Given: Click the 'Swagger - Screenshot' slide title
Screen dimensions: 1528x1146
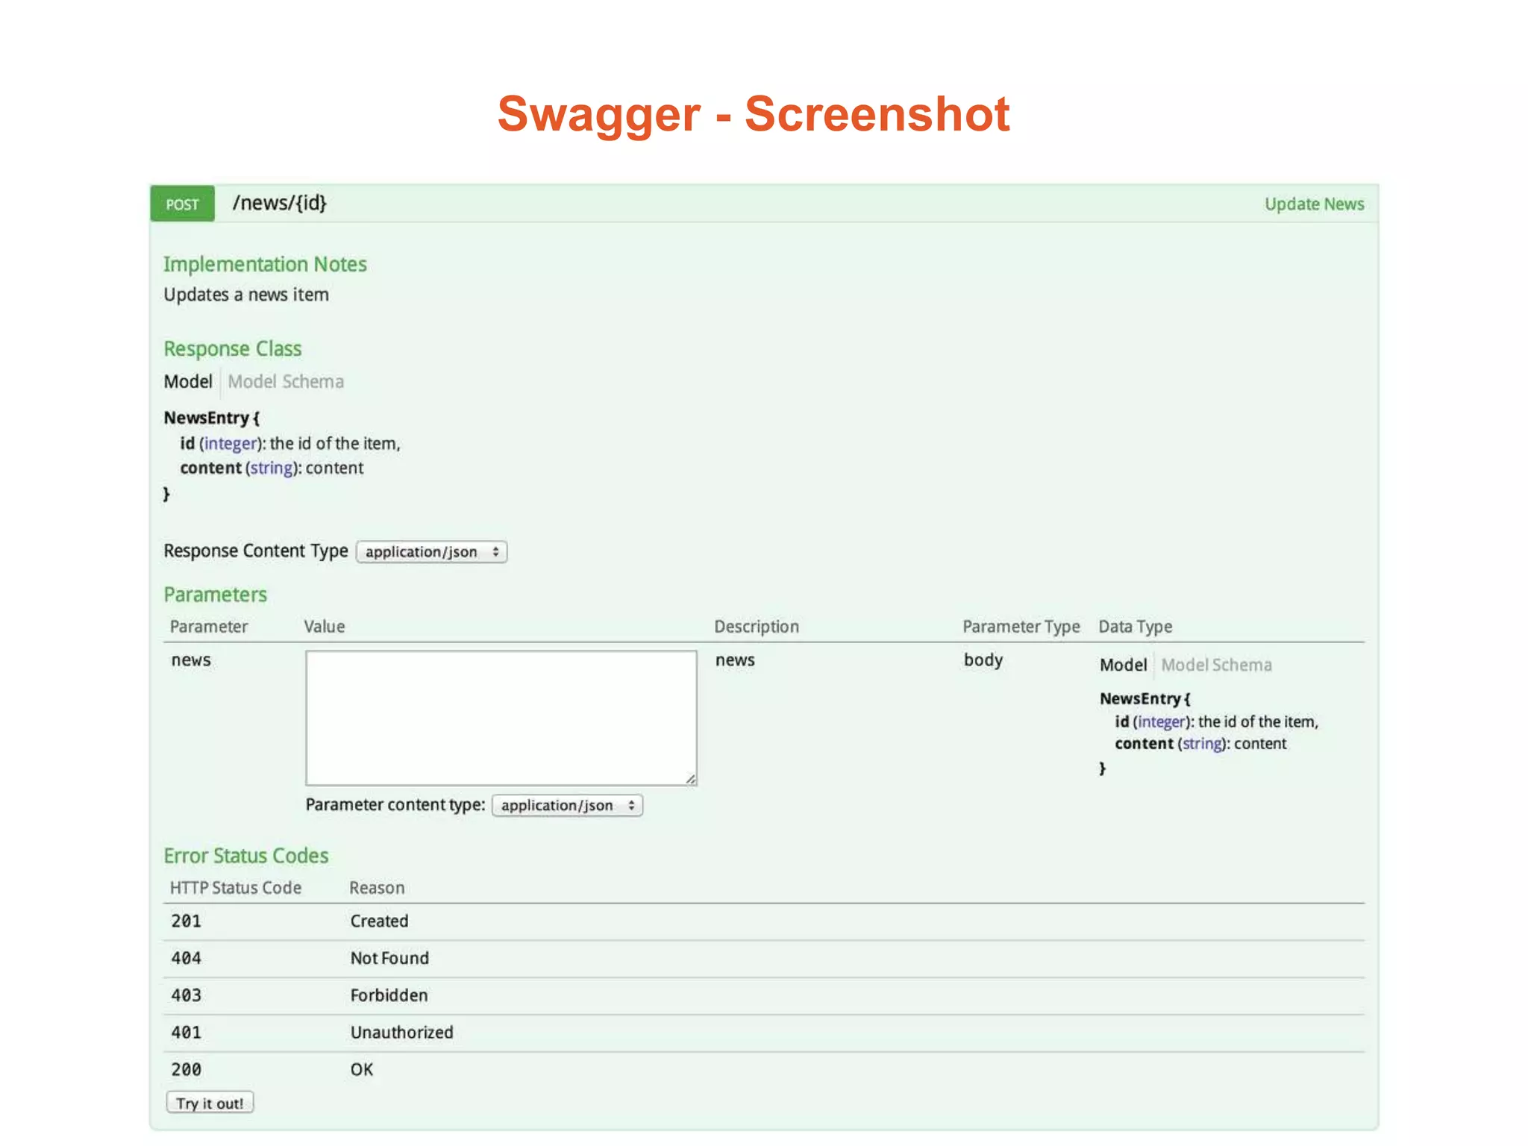Looking at the screenshot, I should [754, 114].
